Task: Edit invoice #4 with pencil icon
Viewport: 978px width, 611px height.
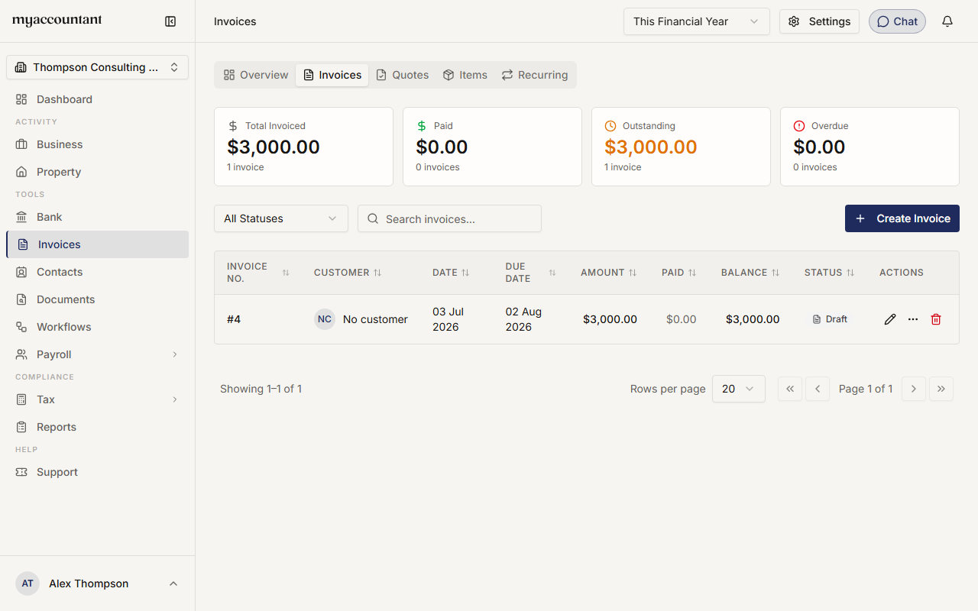Action: [x=890, y=319]
